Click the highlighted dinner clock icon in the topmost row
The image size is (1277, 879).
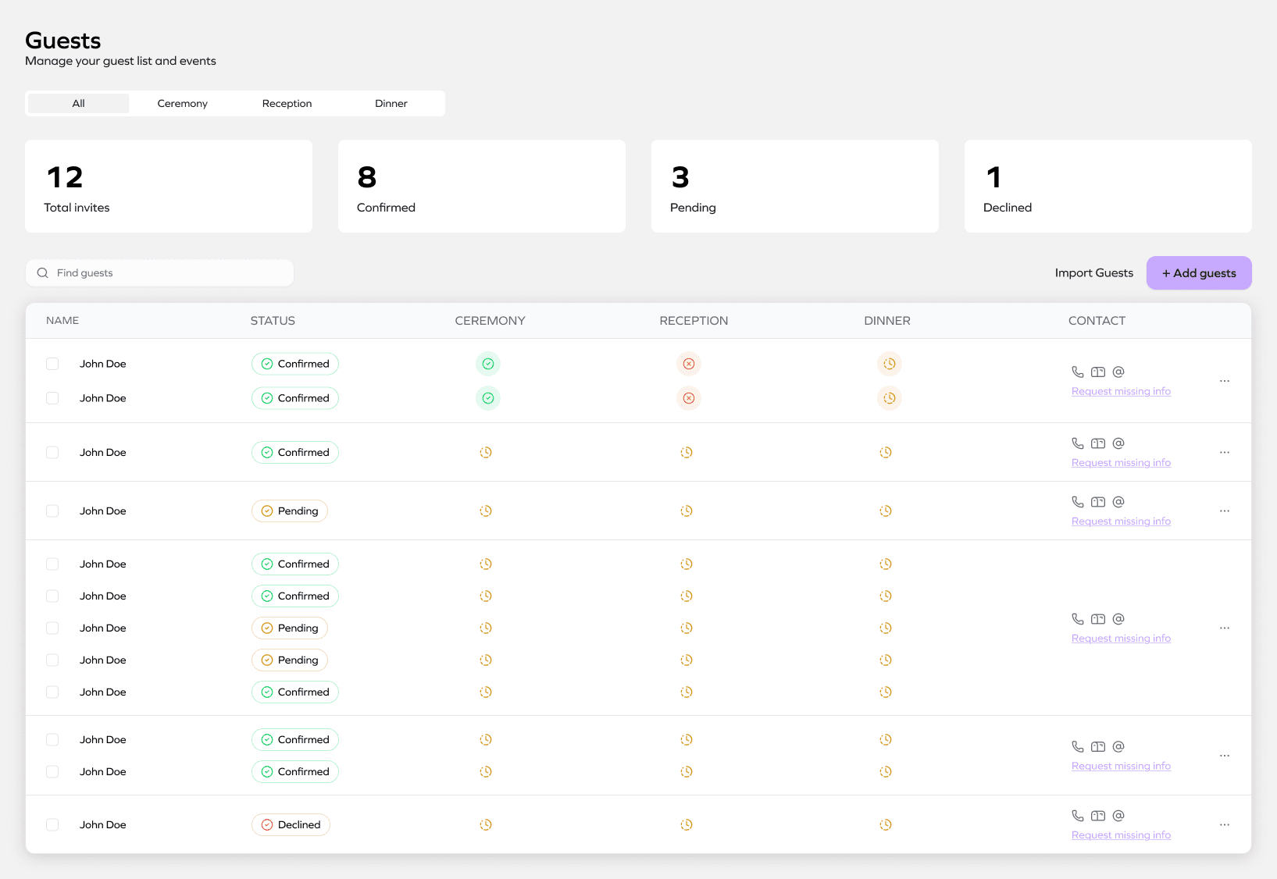889,364
